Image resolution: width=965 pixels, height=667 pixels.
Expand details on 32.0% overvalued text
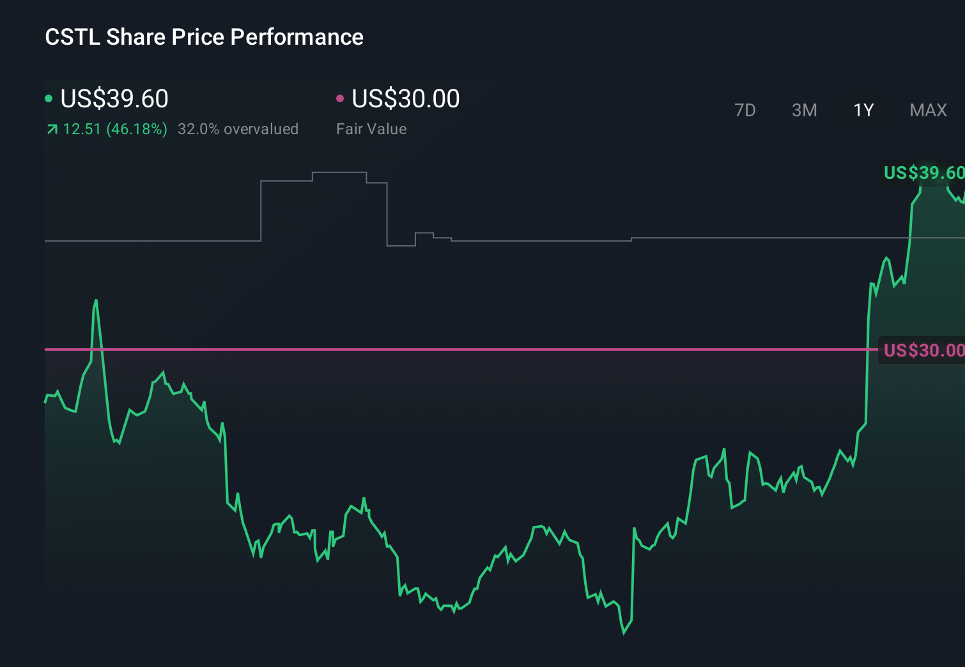[x=238, y=129]
